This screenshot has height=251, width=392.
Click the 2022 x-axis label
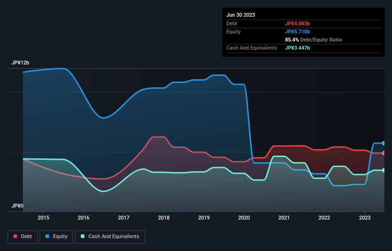tap(324, 218)
